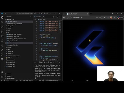Toggle Panel layout button in title bar

(x=45, y=13)
